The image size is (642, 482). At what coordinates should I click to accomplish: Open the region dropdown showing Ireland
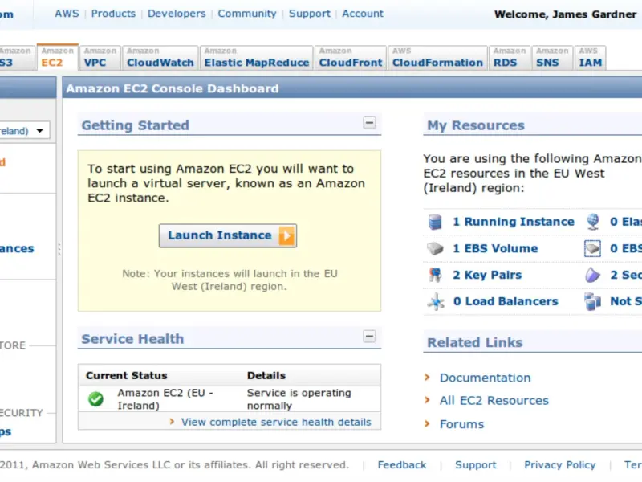pyautogui.click(x=25, y=131)
